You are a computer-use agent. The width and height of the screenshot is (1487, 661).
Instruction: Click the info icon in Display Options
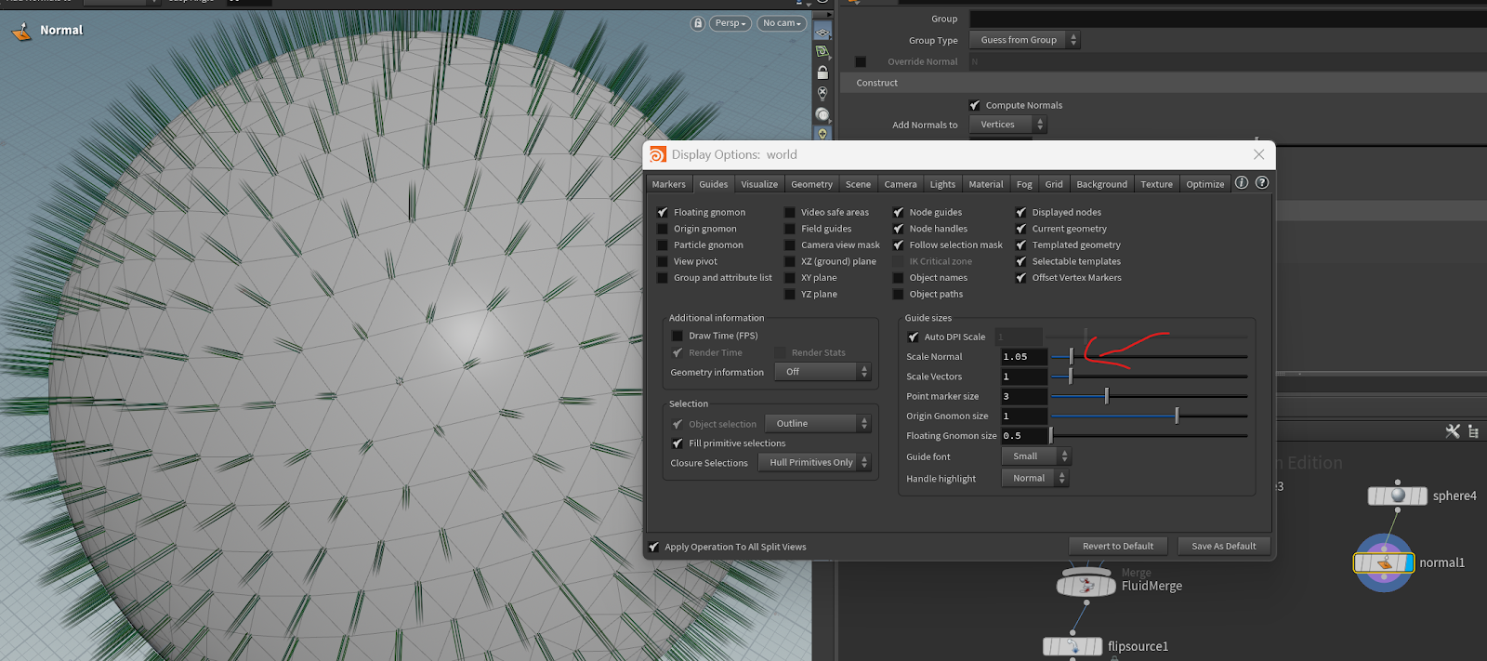[1242, 183]
